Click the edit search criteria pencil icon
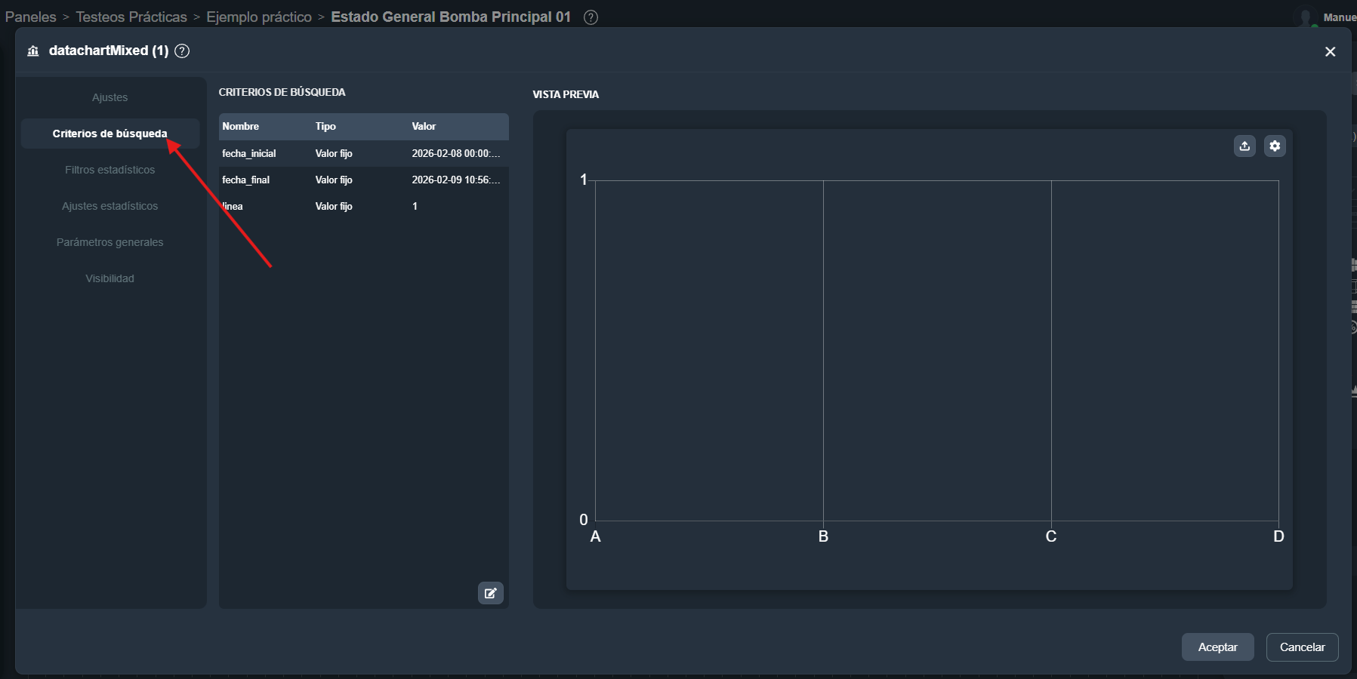This screenshot has width=1357, height=679. (x=490, y=593)
